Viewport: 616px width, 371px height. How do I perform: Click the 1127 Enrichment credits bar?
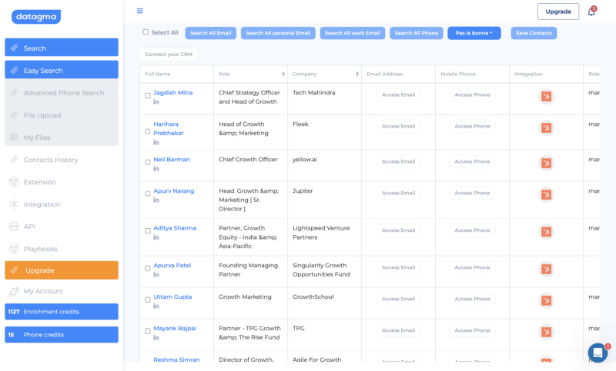coord(62,311)
